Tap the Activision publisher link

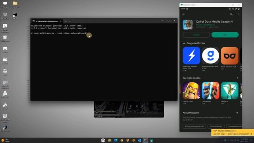tap(206, 25)
